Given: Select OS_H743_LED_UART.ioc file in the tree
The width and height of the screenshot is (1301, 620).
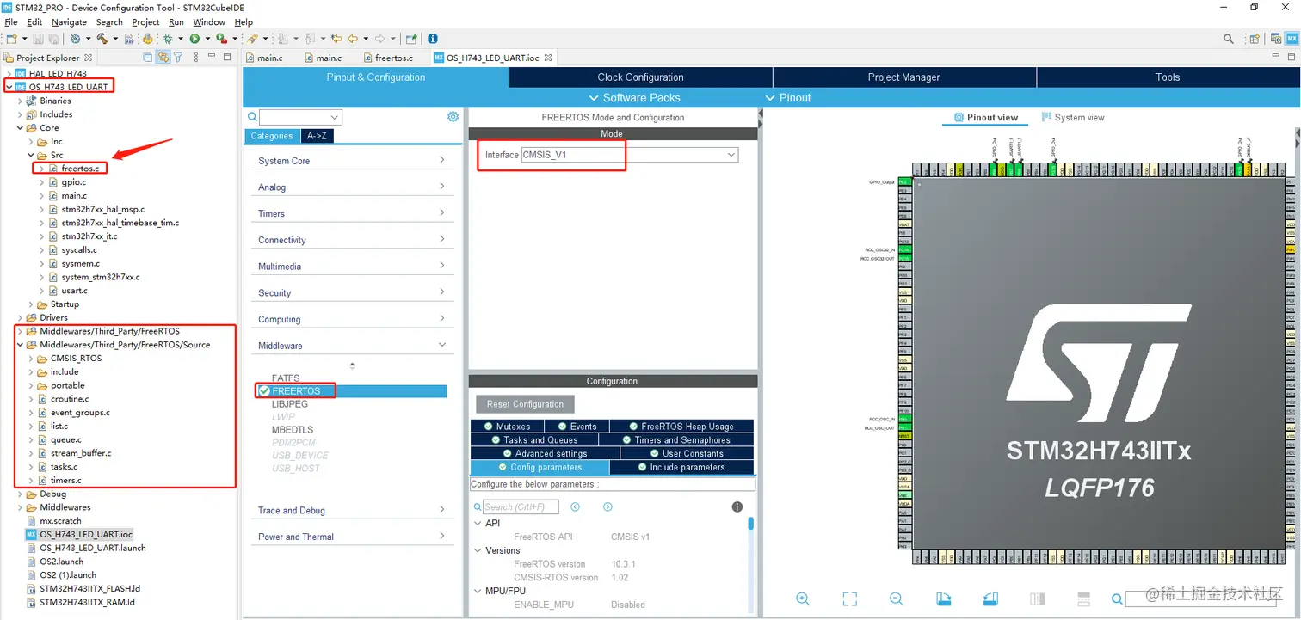Looking at the screenshot, I should [x=86, y=534].
